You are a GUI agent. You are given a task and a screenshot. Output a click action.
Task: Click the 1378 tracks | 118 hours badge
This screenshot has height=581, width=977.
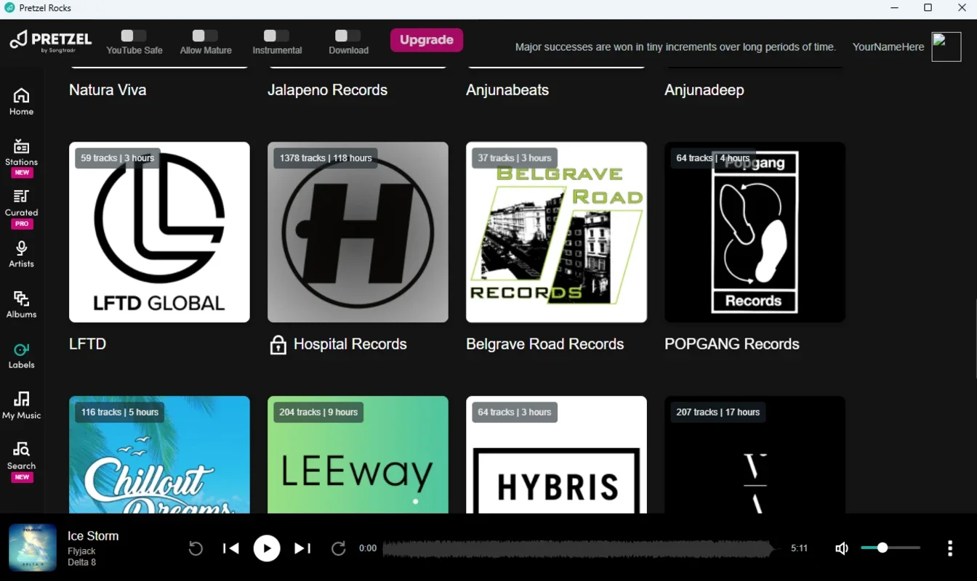(x=326, y=158)
